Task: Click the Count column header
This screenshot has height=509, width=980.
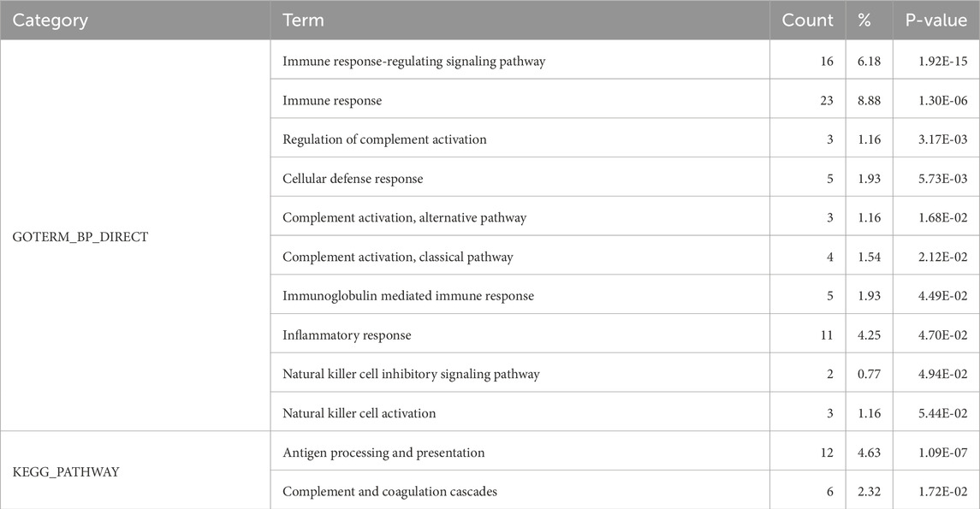Action: pos(807,21)
